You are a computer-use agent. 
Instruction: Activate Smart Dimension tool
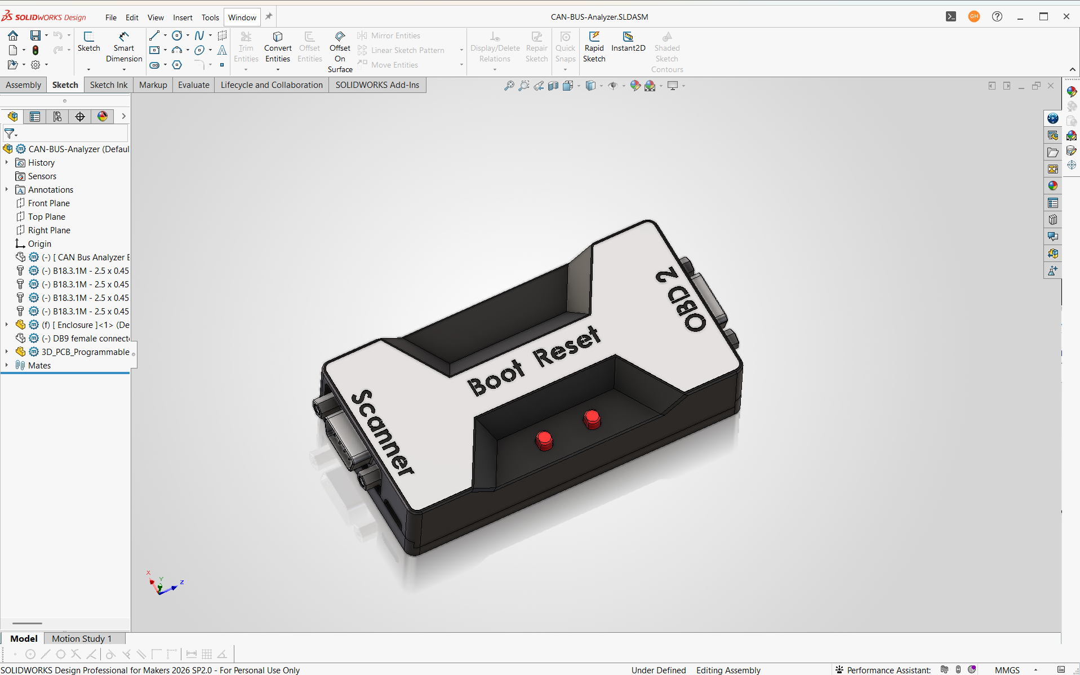click(x=124, y=47)
